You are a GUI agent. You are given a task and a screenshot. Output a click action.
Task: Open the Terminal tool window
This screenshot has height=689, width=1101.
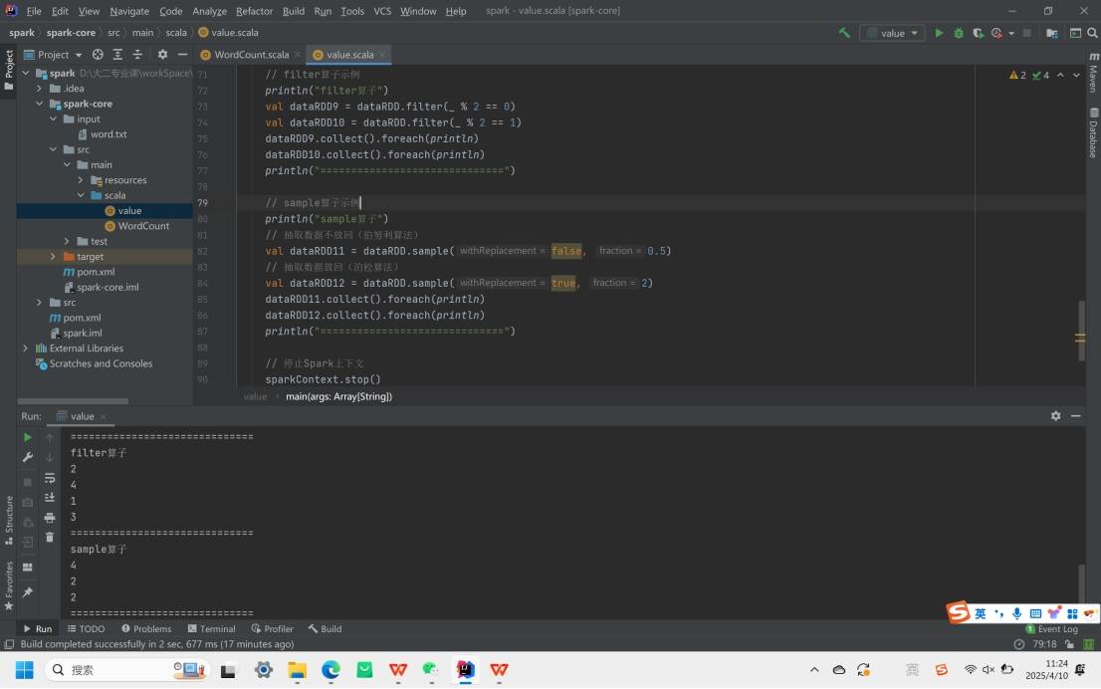211,629
